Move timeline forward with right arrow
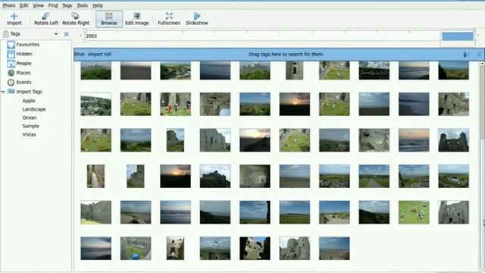The image size is (485, 273). 478,36
